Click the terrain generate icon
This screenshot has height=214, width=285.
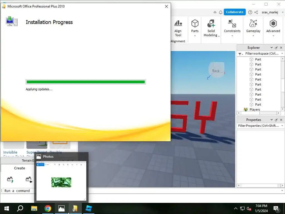pyautogui.click(x=10, y=179)
